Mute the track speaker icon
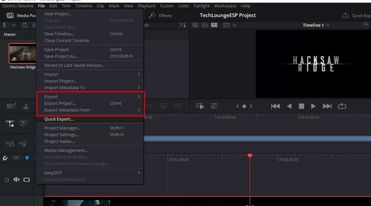371x206 pixels. tap(16, 180)
